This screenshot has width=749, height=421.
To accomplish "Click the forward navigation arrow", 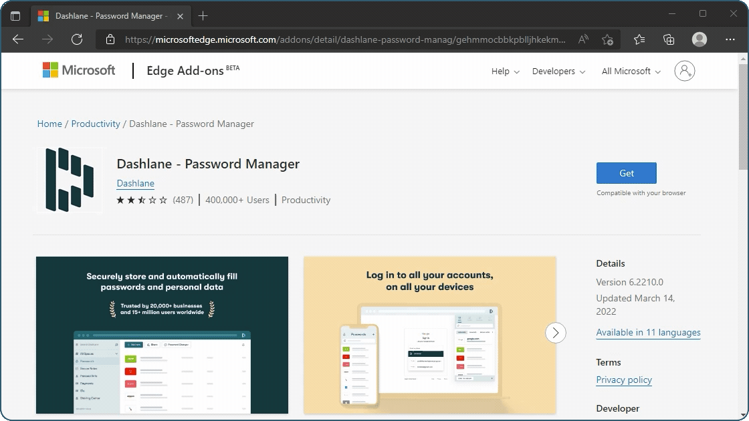I will [47, 39].
